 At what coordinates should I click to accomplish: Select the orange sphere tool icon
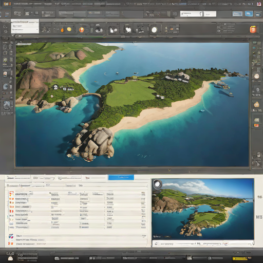pos(82,30)
